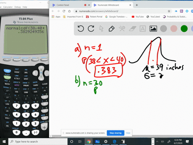
Task: Choose the green pen color
Action: pyautogui.click(x=184, y=29)
